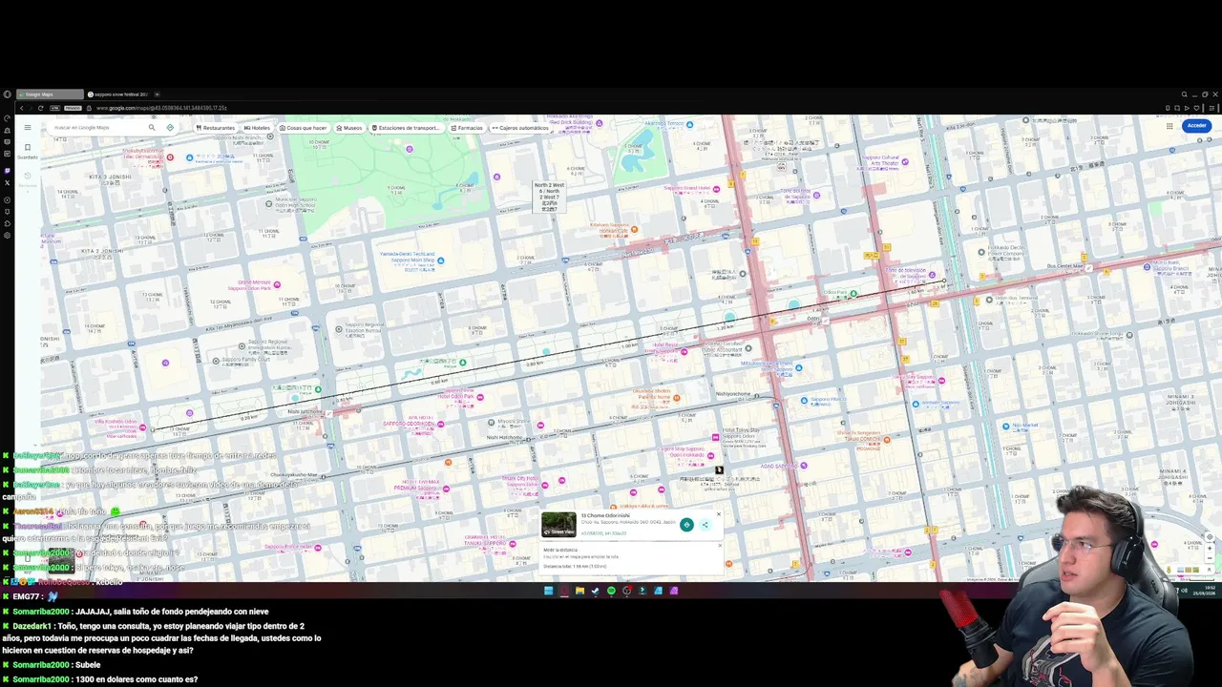Open the Opera sidebar X icon
The width and height of the screenshot is (1222, 687).
click(x=7, y=182)
